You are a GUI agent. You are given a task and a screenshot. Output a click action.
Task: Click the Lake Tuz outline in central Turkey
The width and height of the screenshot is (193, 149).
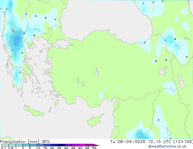pyautogui.click(x=96, y=72)
